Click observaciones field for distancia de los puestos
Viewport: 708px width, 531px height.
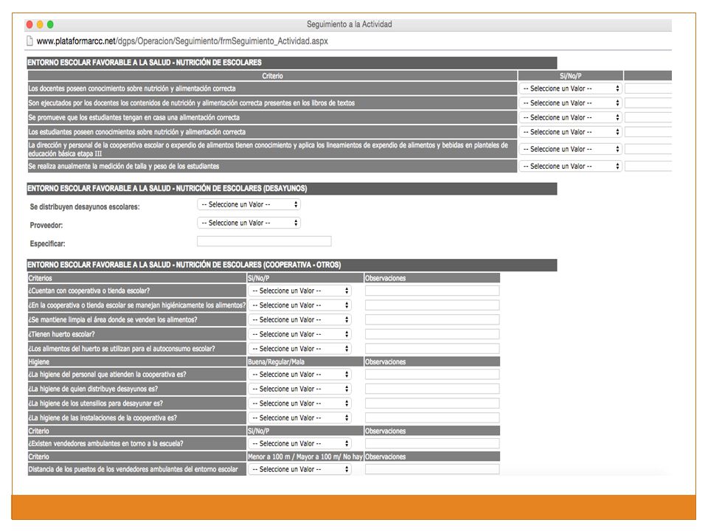pyautogui.click(x=432, y=469)
